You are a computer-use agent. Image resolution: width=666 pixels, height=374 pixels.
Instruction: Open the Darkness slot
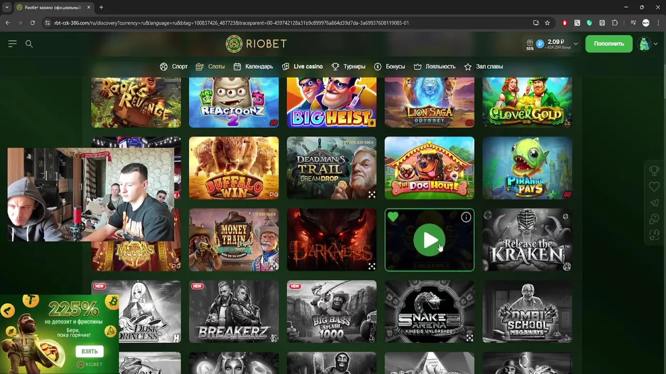(331, 240)
